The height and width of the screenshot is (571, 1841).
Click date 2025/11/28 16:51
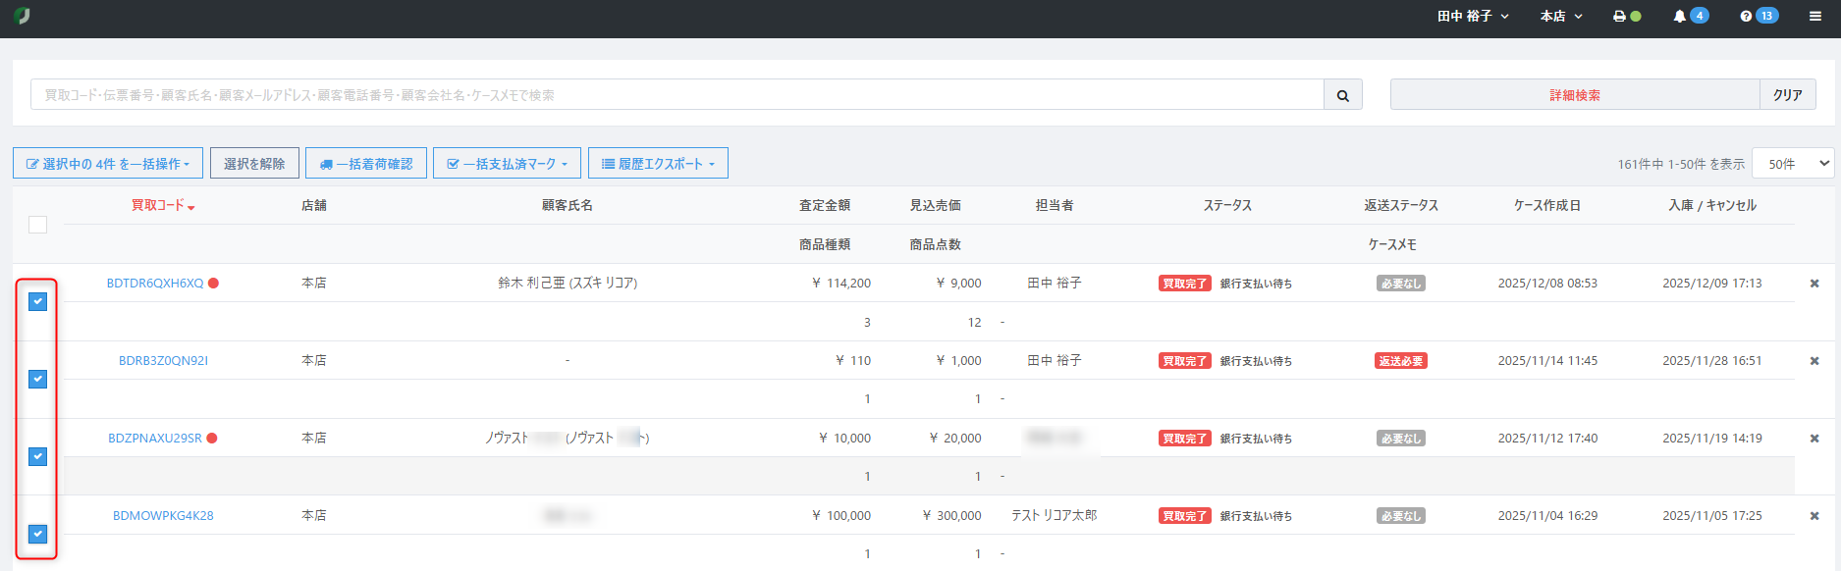1712,360
